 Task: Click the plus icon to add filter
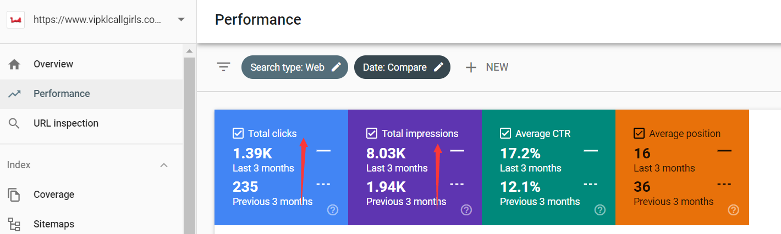[471, 67]
